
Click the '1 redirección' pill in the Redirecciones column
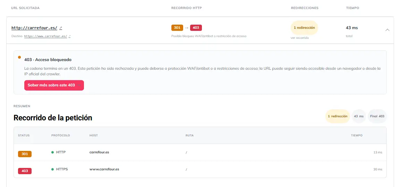[304, 28]
